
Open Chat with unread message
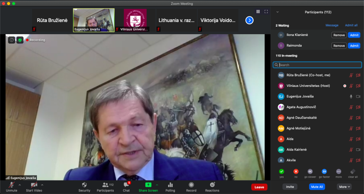(x=126, y=185)
